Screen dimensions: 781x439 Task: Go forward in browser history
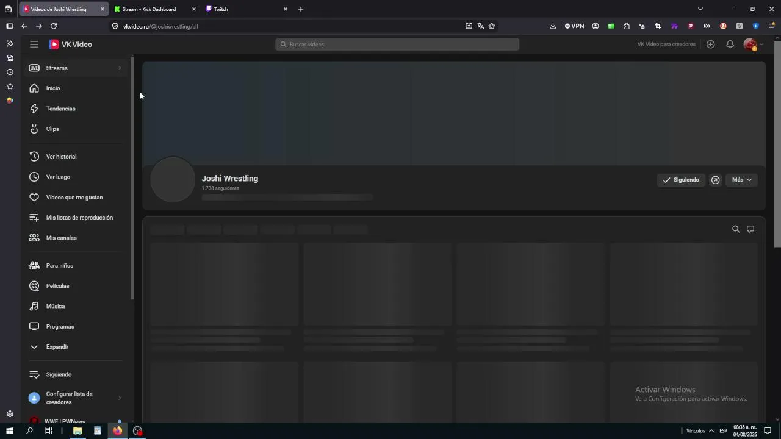click(x=39, y=26)
